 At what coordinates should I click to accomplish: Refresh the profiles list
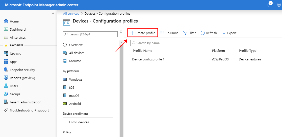(x=209, y=33)
